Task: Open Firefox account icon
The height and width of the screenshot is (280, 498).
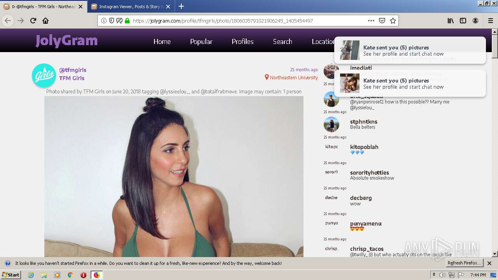Action: pyautogui.click(x=475, y=21)
